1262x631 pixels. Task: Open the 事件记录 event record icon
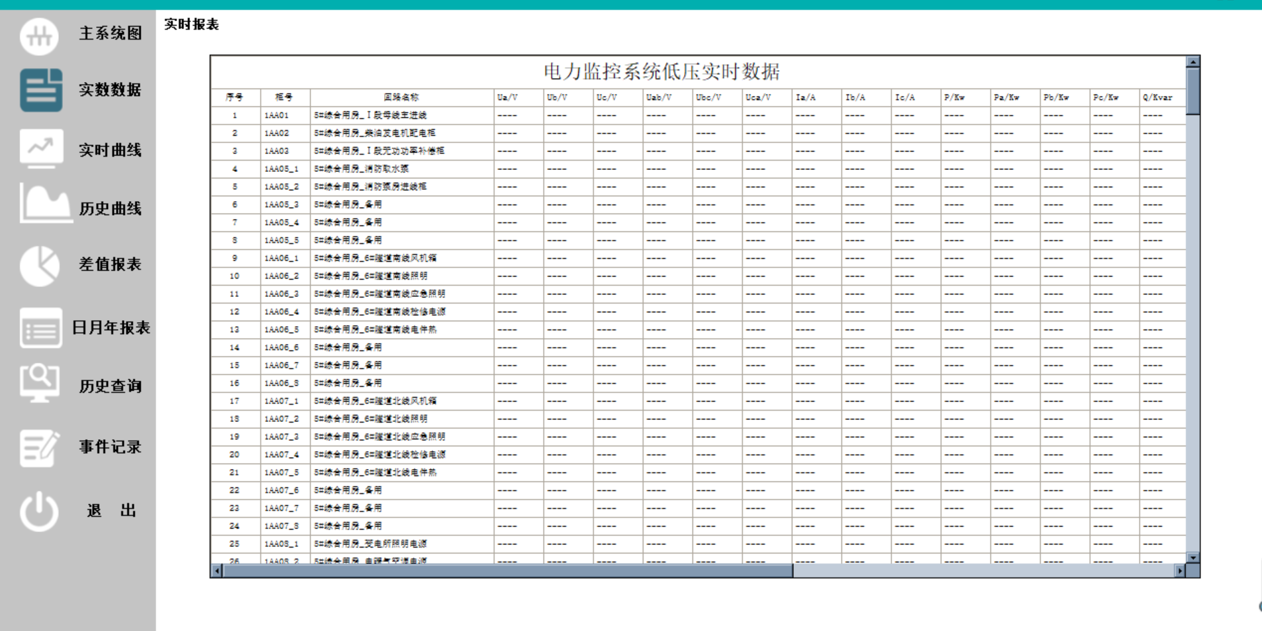point(40,447)
